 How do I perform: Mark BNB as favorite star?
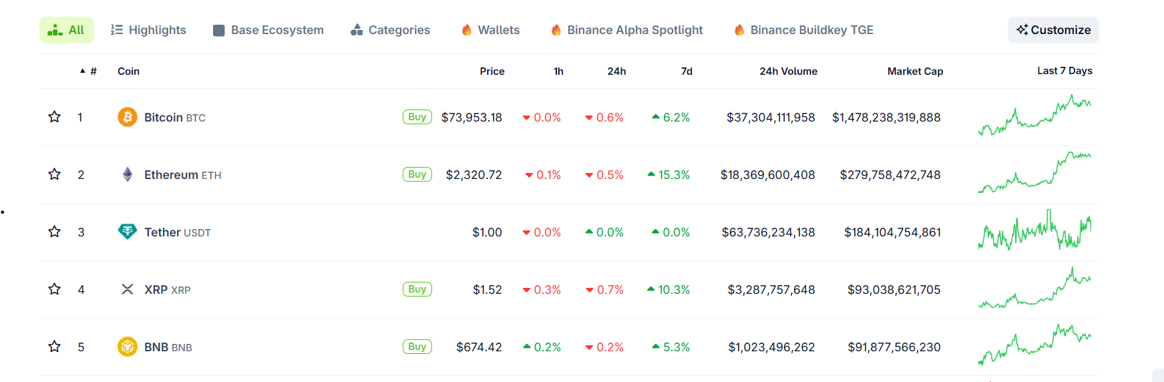pos(55,347)
